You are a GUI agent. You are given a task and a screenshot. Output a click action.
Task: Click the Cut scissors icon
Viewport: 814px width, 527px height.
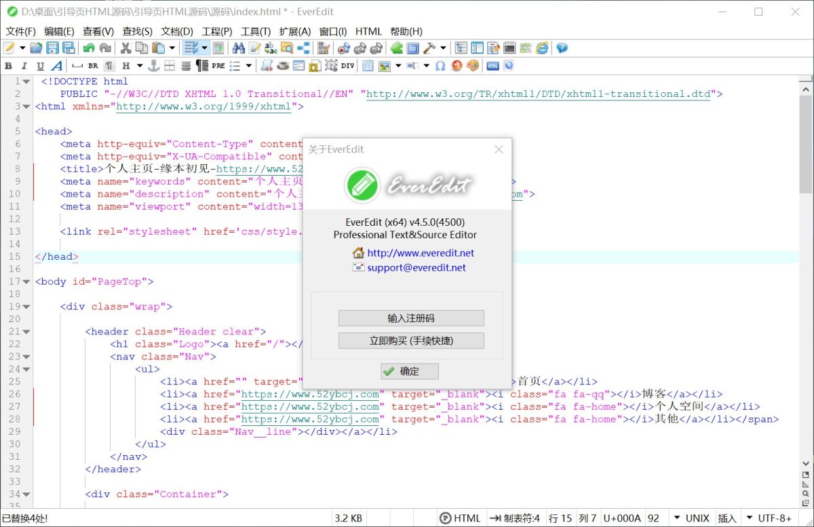point(125,48)
